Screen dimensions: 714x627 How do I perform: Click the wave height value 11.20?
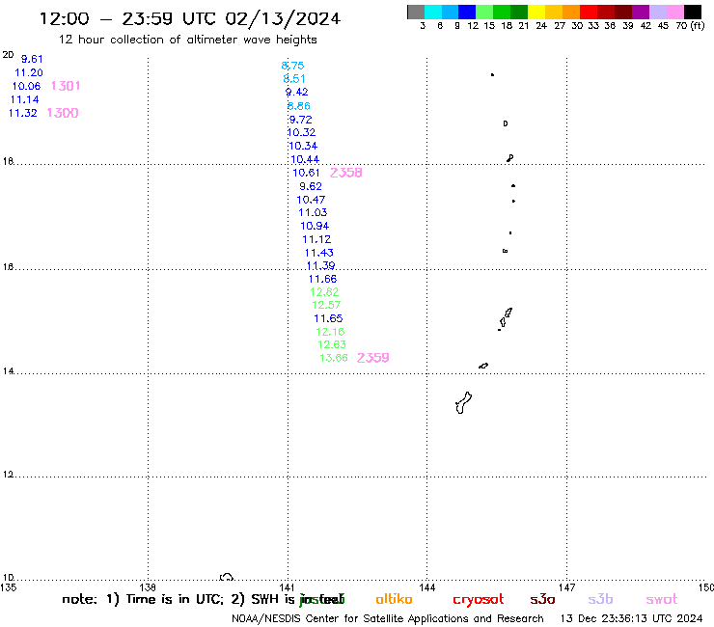(29, 73)
